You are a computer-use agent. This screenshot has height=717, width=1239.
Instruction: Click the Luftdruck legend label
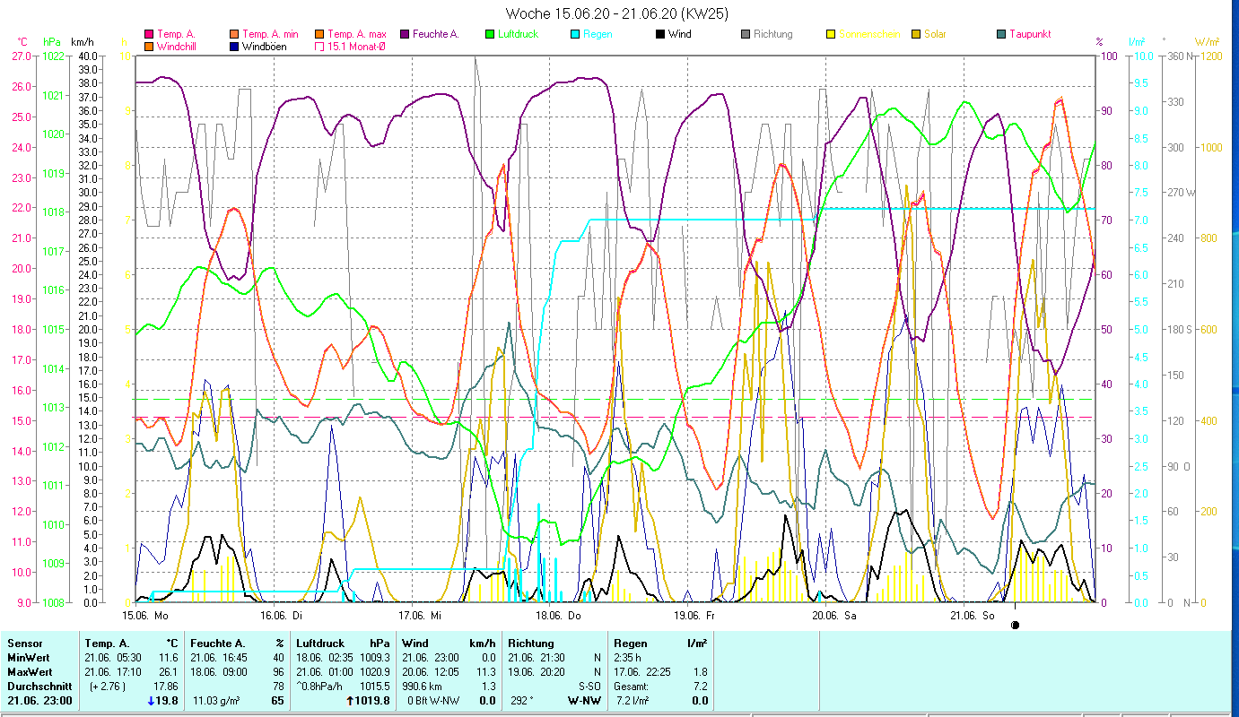519,34
